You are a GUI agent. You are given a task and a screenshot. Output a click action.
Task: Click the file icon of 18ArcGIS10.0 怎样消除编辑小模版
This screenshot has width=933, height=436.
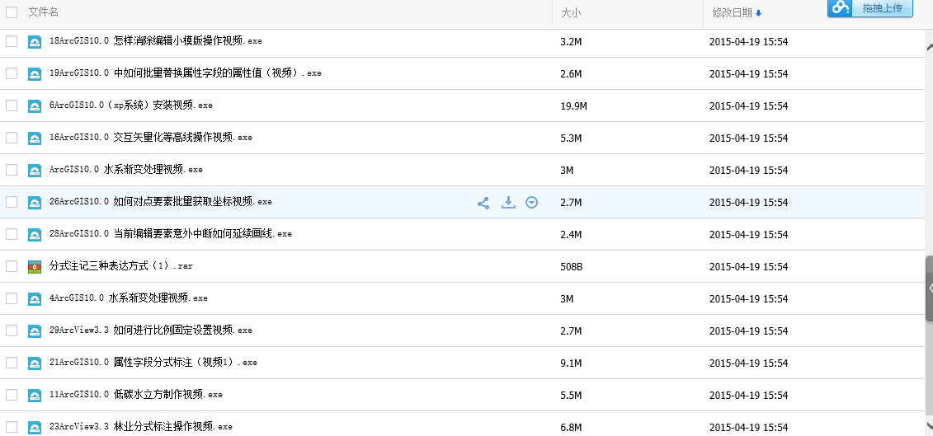click(x=35, y=42)
